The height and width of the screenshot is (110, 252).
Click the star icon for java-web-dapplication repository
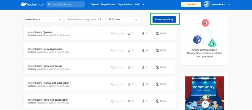tap(129, 101)
